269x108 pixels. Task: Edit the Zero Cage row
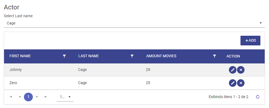click(x=233, y=83)
